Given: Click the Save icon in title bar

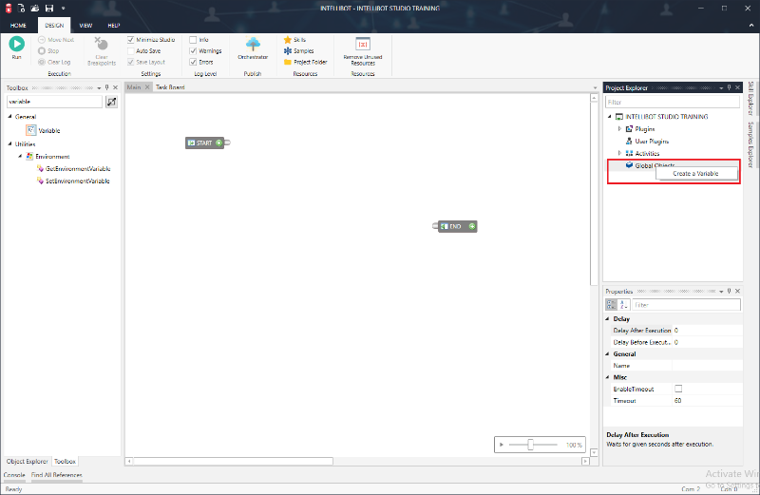Looking at the screenshot, I should click(48, 9).
